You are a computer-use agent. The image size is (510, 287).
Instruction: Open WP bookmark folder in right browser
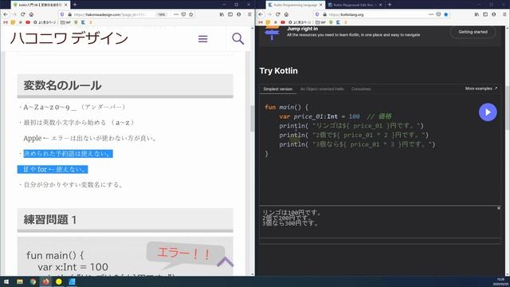(320, 22)
